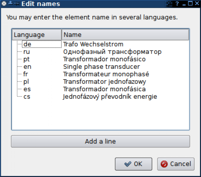
Task: Click the window menu icon in title bar
Action: [x=4, y=4]
